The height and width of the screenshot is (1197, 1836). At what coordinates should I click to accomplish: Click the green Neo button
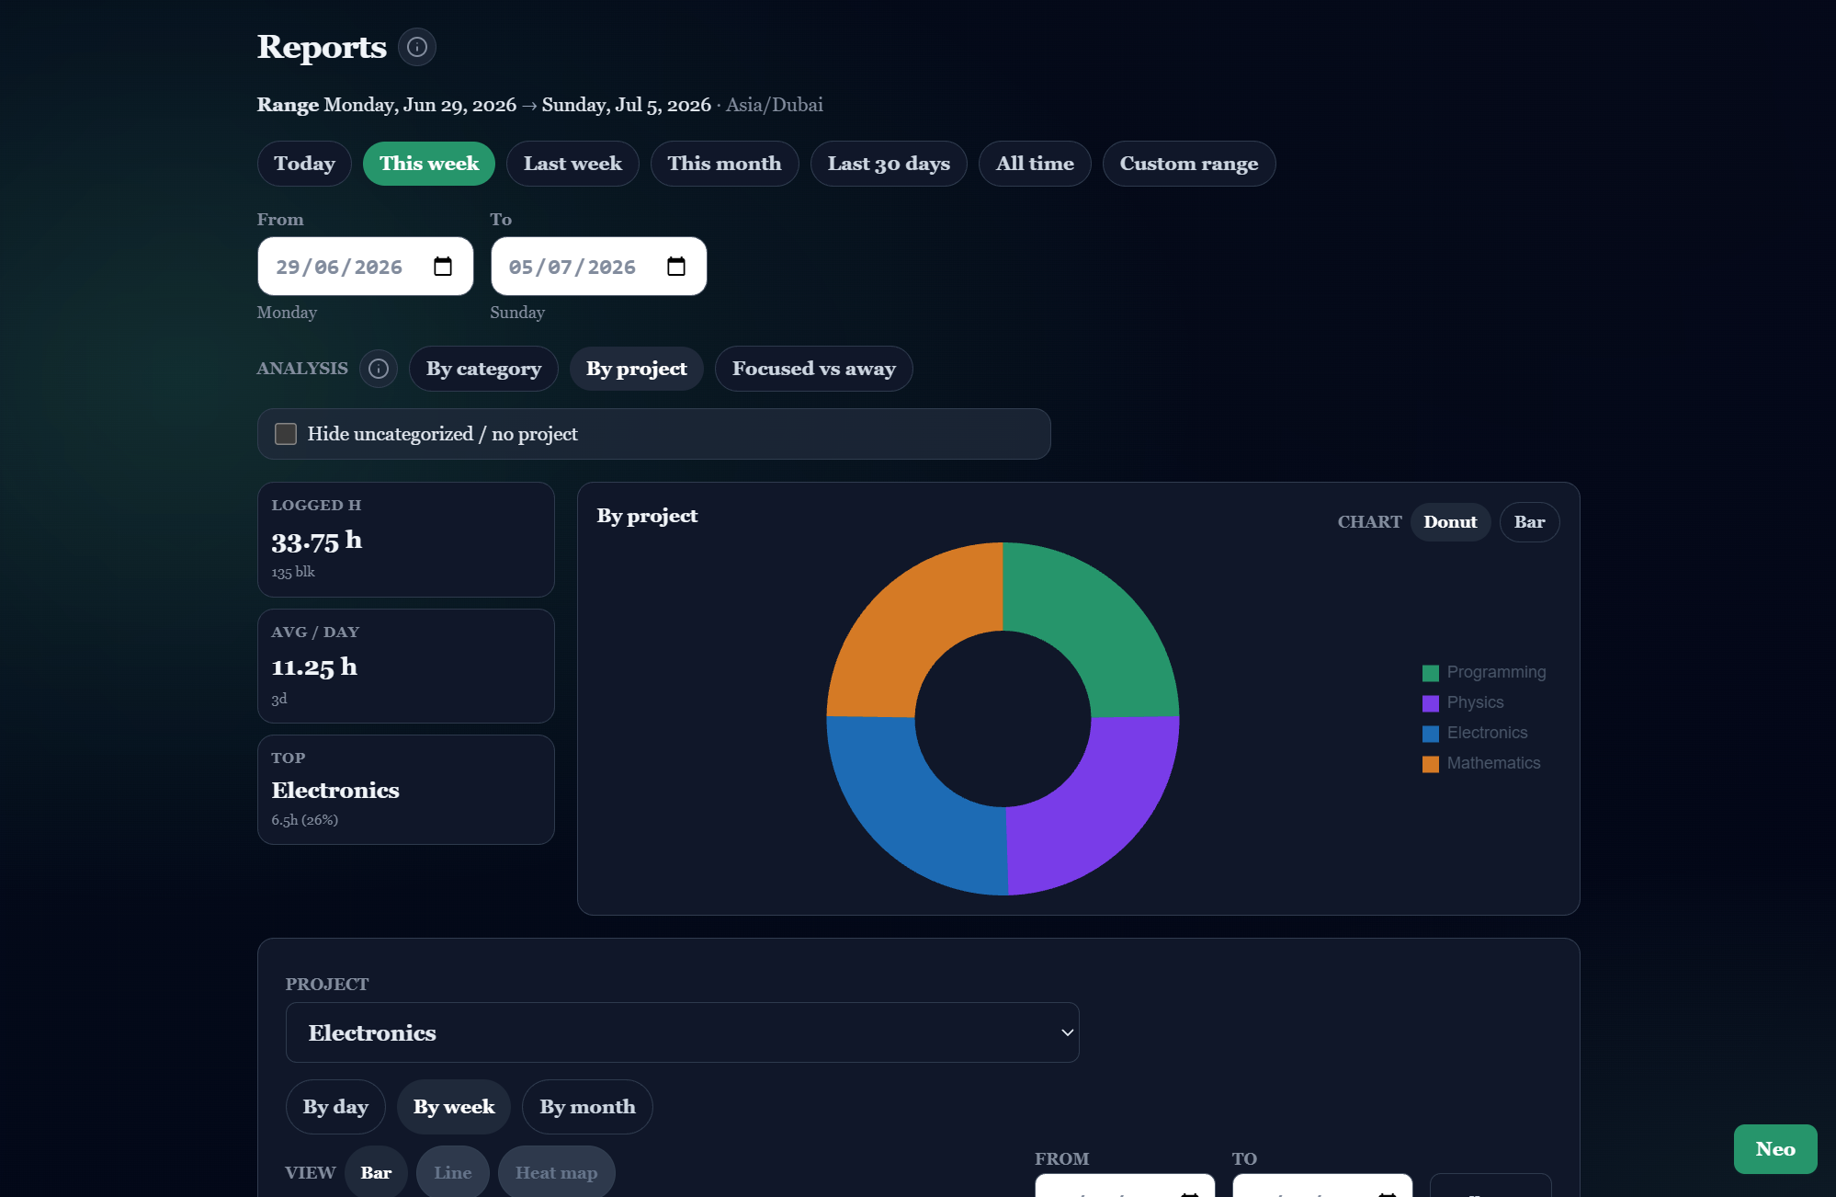coord(1774,1149)
